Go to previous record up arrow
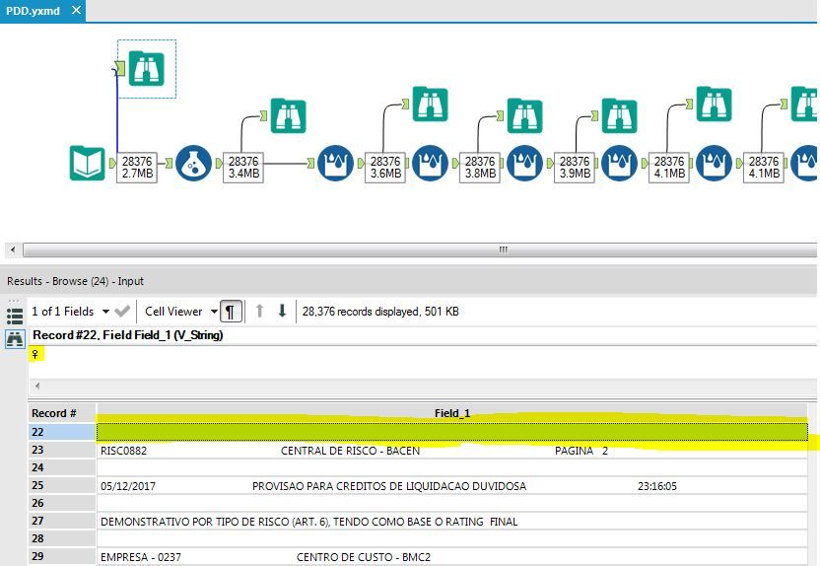Image resolution: width=820 pixels, height=566 pixels. click(x=259, y=312)
